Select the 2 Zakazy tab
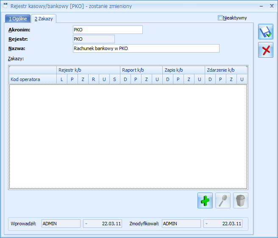278x238 pixels. 44,19
